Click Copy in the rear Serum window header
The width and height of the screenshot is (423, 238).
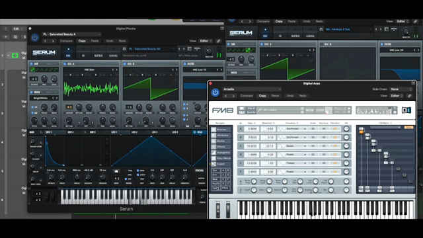pos(279,21)
